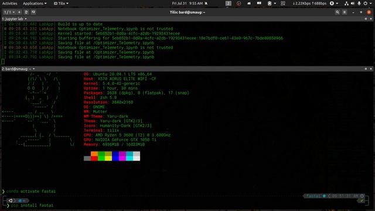This screenshot has height=211, width=375.
Task: Open the Activities overview
Action: (9, 4)
